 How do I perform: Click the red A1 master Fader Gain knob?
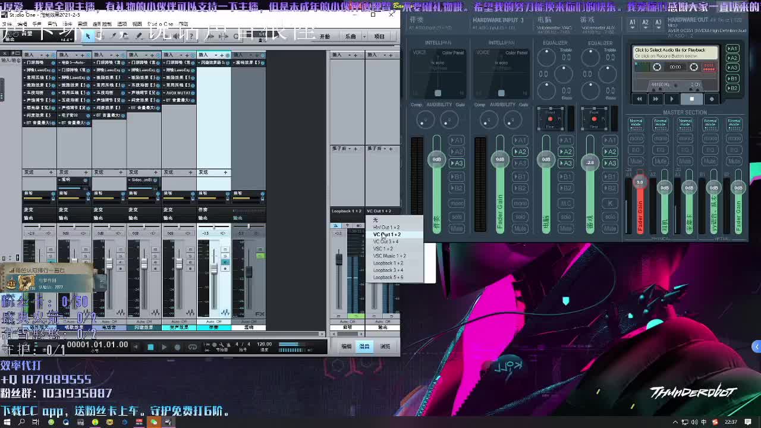(640, 182)
